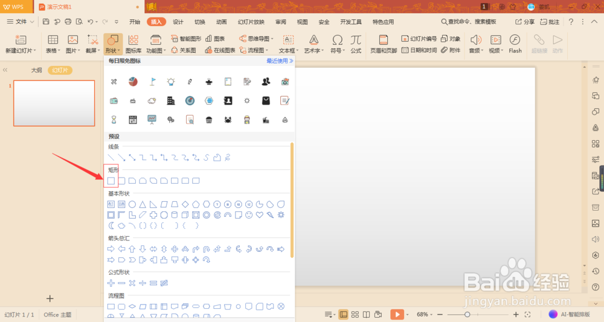
Task: Click the 分享 share button
Action: pos(525,22)
